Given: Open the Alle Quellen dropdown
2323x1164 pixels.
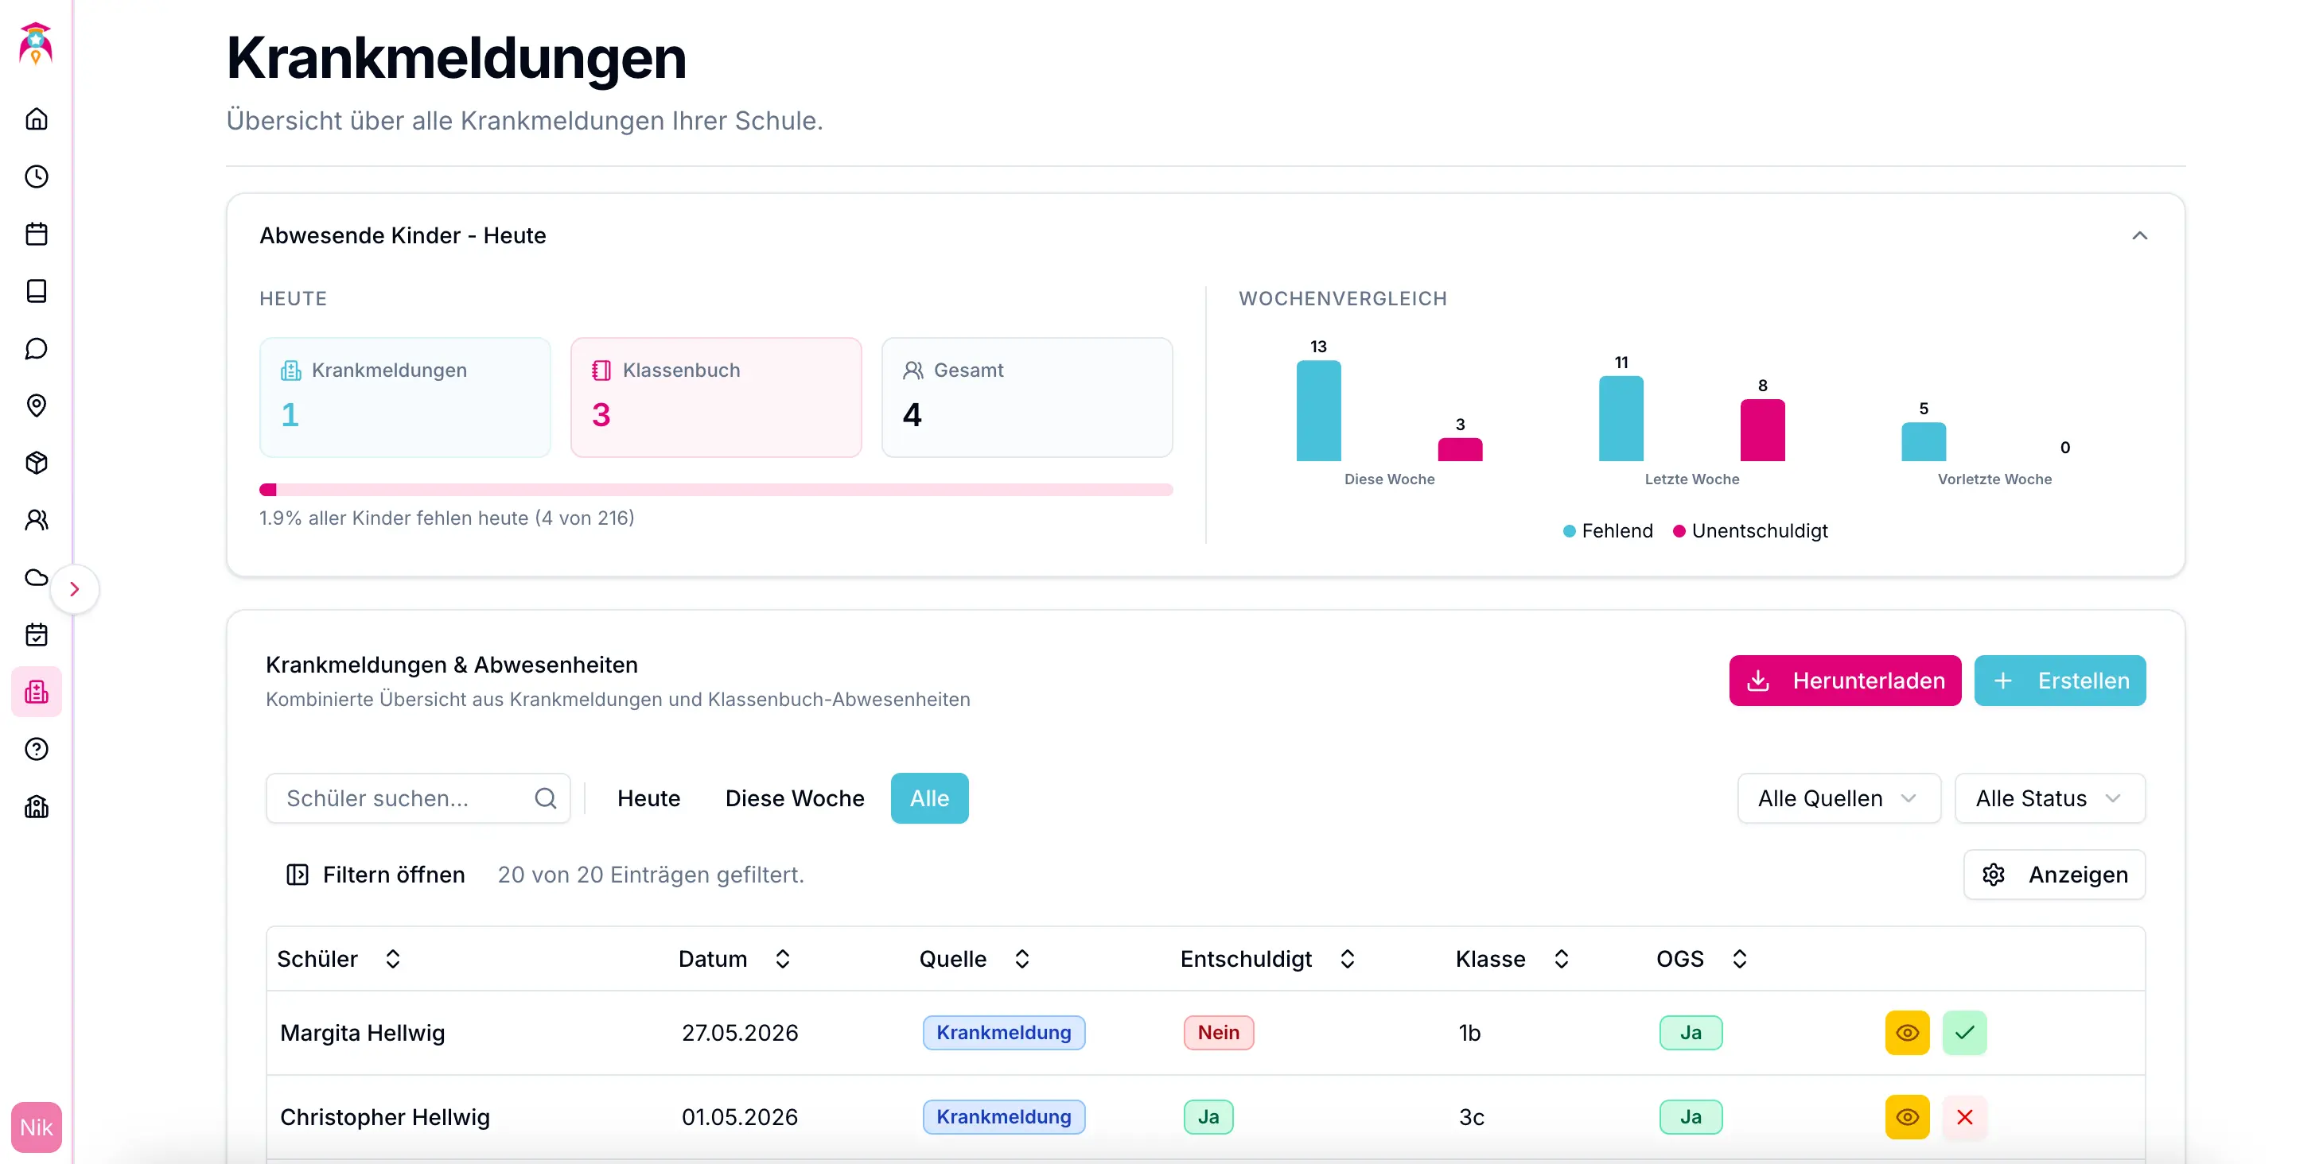Looking at the screenshot, I should 1838,798.
